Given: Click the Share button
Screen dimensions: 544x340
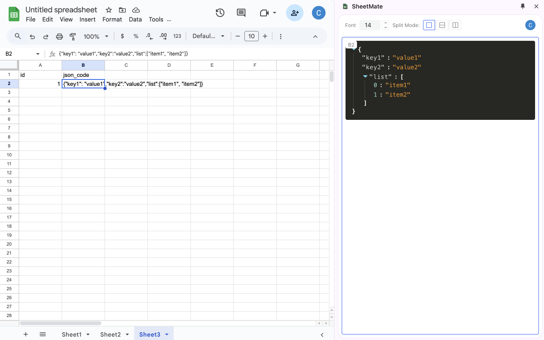Looking at the screenshot, I should point(295,13).
